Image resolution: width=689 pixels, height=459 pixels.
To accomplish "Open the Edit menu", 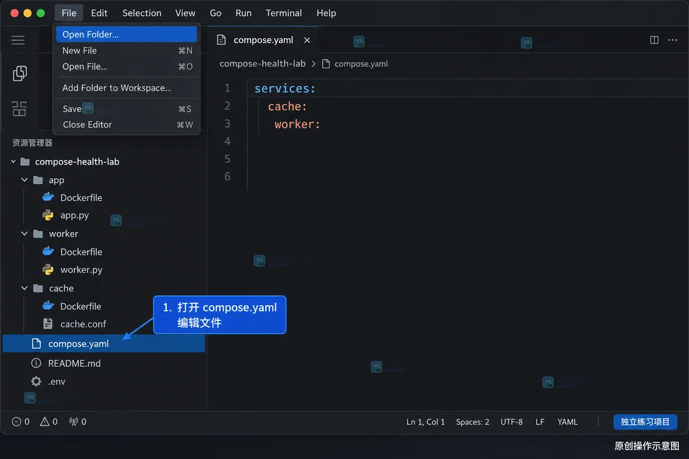I will [100, 13].
